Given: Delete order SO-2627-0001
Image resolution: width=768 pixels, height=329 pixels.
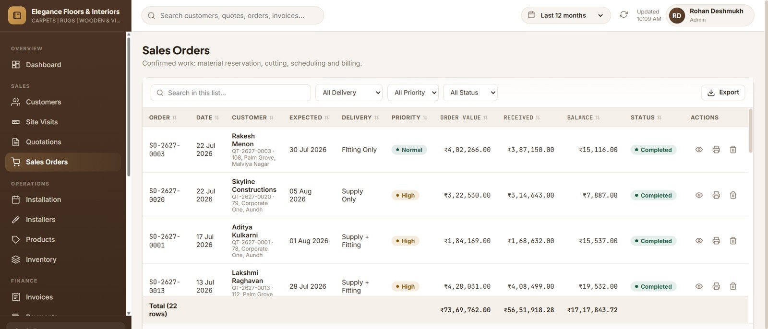Looking at the screenshot, I should (733, 241).
